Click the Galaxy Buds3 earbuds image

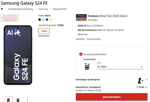click(87, 66)
